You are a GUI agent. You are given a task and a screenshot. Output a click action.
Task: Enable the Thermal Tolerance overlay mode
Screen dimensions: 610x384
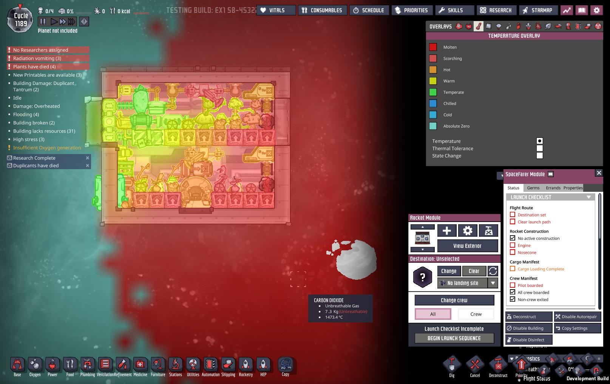[539, 148]
